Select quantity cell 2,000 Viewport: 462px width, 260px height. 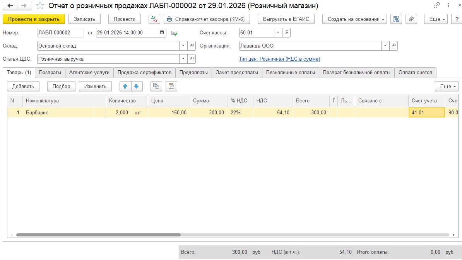click(118, 113)
